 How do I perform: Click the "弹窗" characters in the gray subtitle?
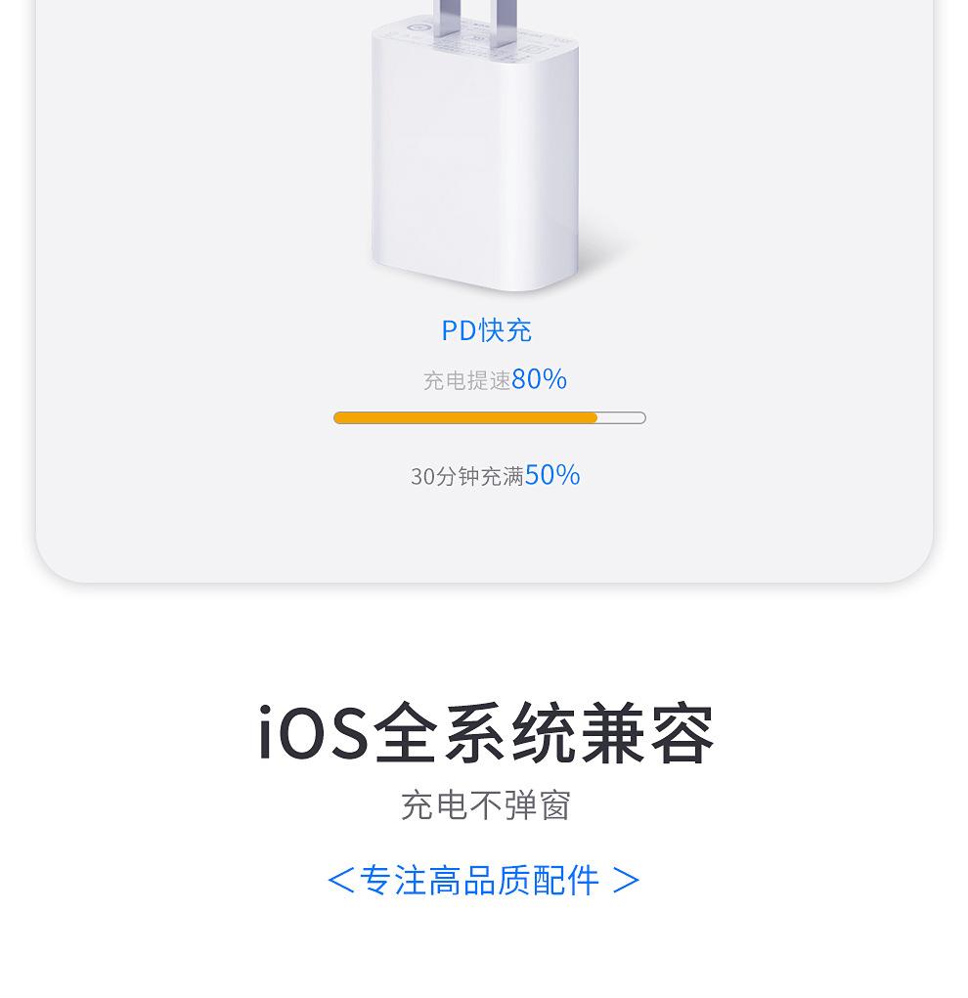click(x=537, y=805)
